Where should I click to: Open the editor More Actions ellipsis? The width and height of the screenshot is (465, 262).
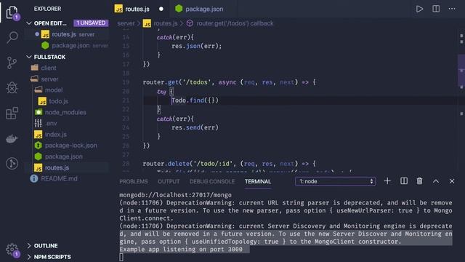tap(452, 9)
